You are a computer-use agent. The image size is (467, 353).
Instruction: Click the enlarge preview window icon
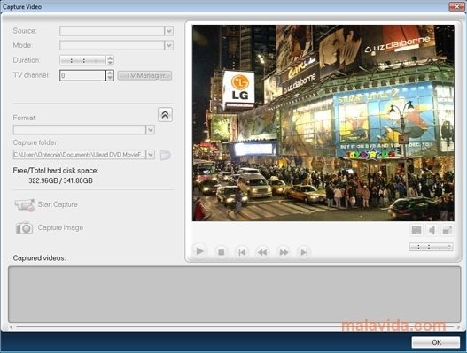pyautogui.click(x=448, y=230)
